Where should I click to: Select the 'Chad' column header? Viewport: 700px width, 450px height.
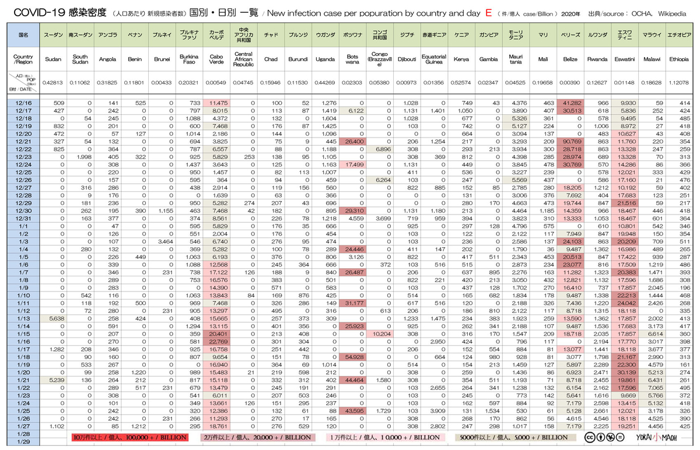pos(271,59)
